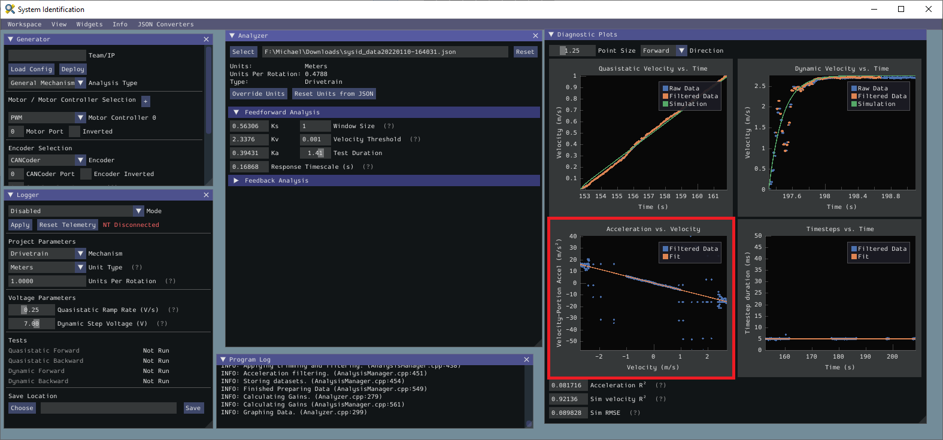Adjust the Quasistatic Ramp Rate slider
This screenshot has height=440, width=943.
[31, 310]
